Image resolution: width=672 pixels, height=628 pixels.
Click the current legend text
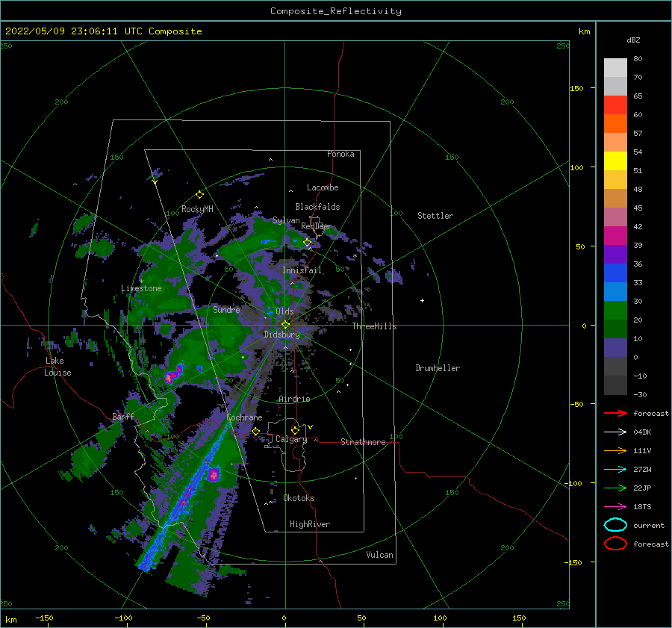tap(649, 525)
